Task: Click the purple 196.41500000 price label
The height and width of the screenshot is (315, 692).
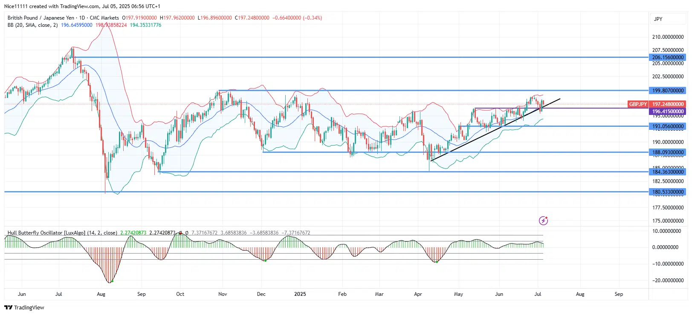Action: point(668,112)
